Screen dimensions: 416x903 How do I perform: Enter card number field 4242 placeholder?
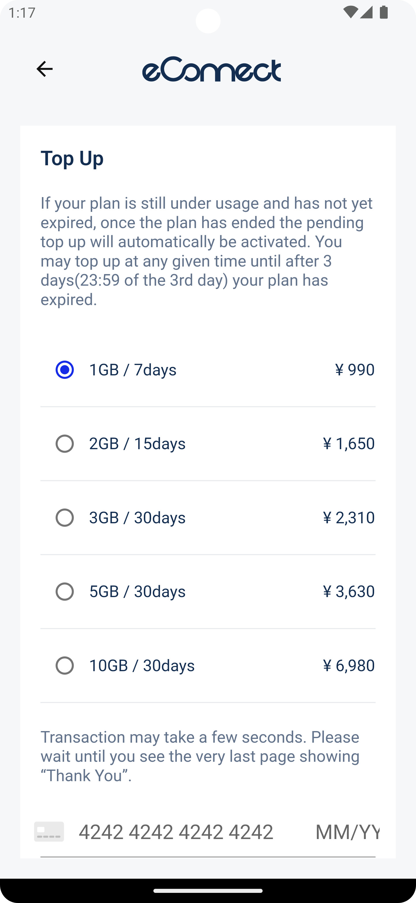click(x=176, y=832)
